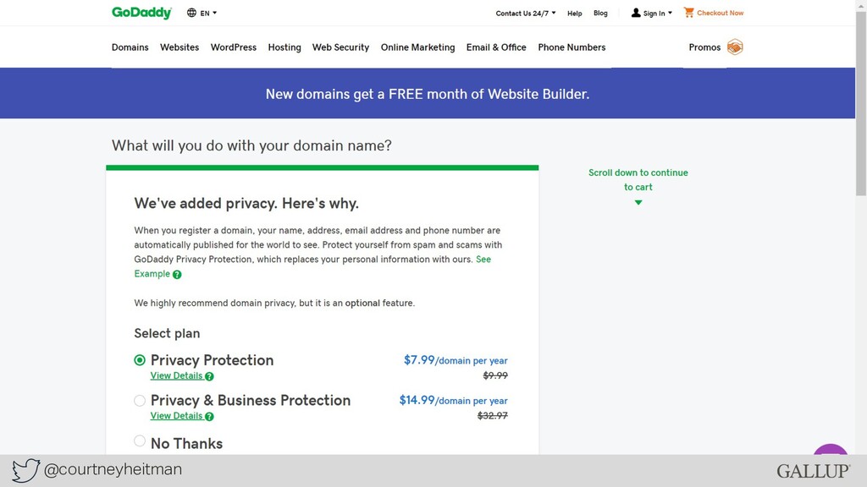867x487 pixels.
Task: Click help icon next to Business Protection View Details
Action: tap(209, 417)
